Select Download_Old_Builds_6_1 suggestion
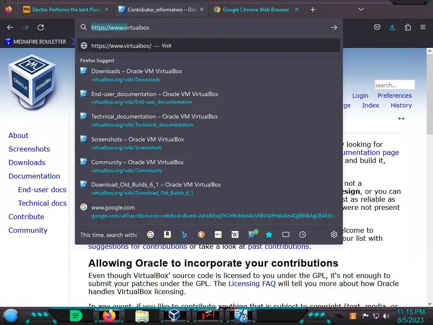This screenshot has width=433, height=325. (209, 188)
